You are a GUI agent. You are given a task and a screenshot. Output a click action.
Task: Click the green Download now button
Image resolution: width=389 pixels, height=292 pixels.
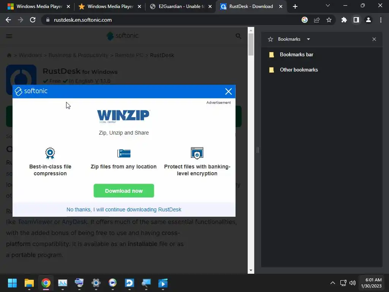124,191
